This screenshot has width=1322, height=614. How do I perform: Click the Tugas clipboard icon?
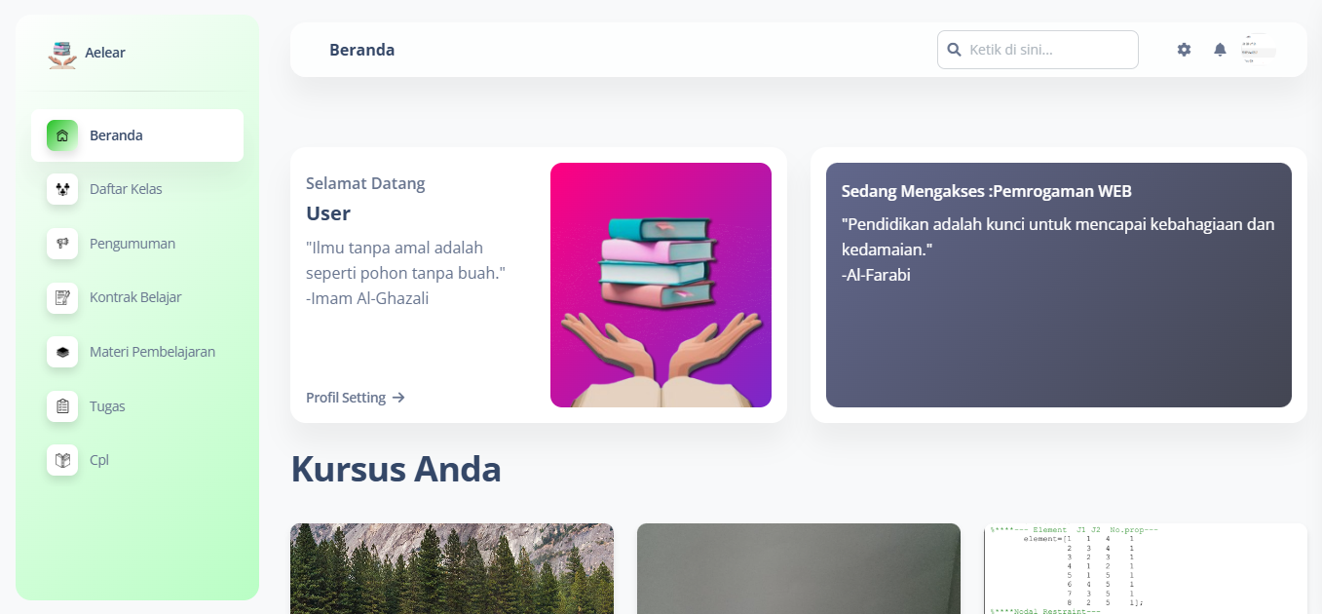[62, 406]
